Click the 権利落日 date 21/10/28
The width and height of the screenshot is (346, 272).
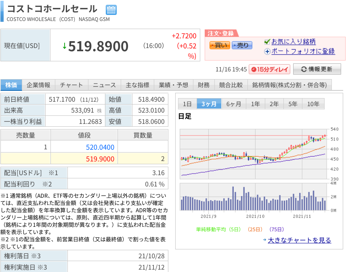tap(151, 256)
